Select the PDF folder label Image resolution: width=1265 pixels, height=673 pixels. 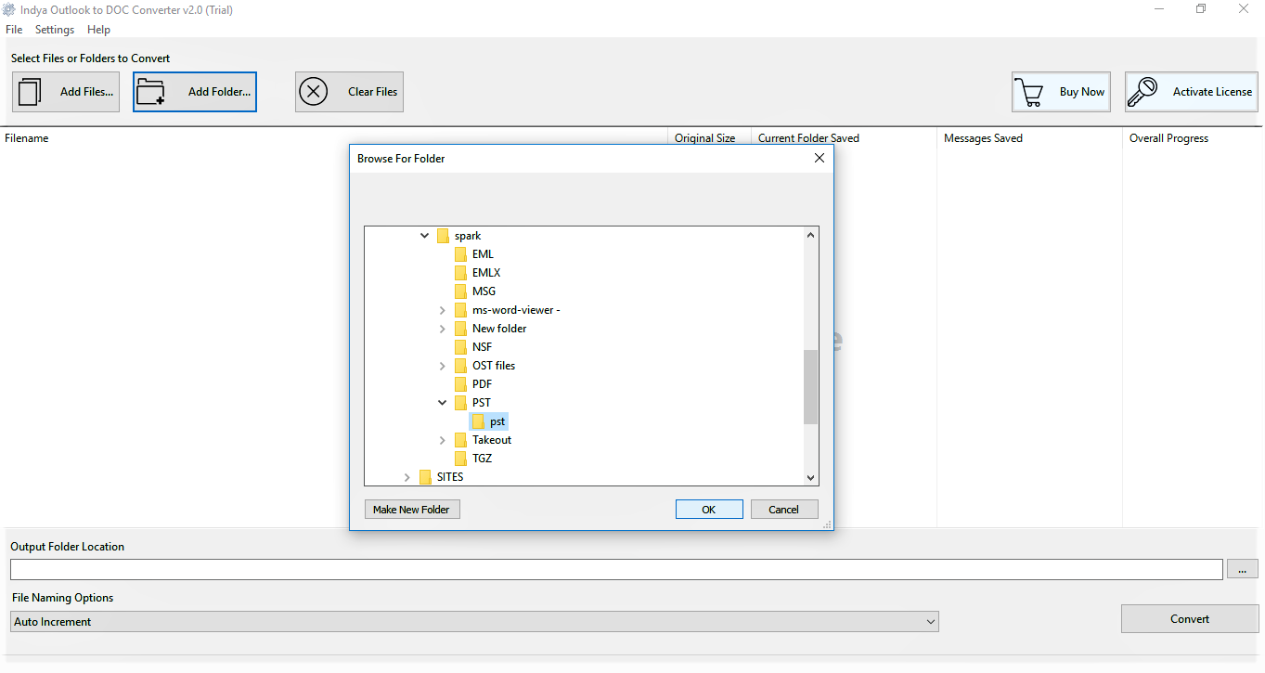click(x=482, y=384)
